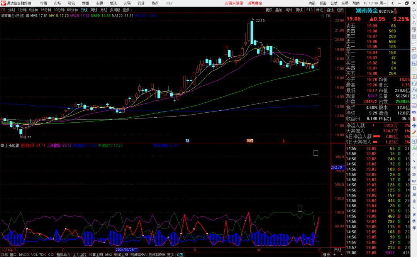The height and width of the screenshot is (257, 417).
Task: Click the left arrow icon in right sidebar
Action: point(414,10)
